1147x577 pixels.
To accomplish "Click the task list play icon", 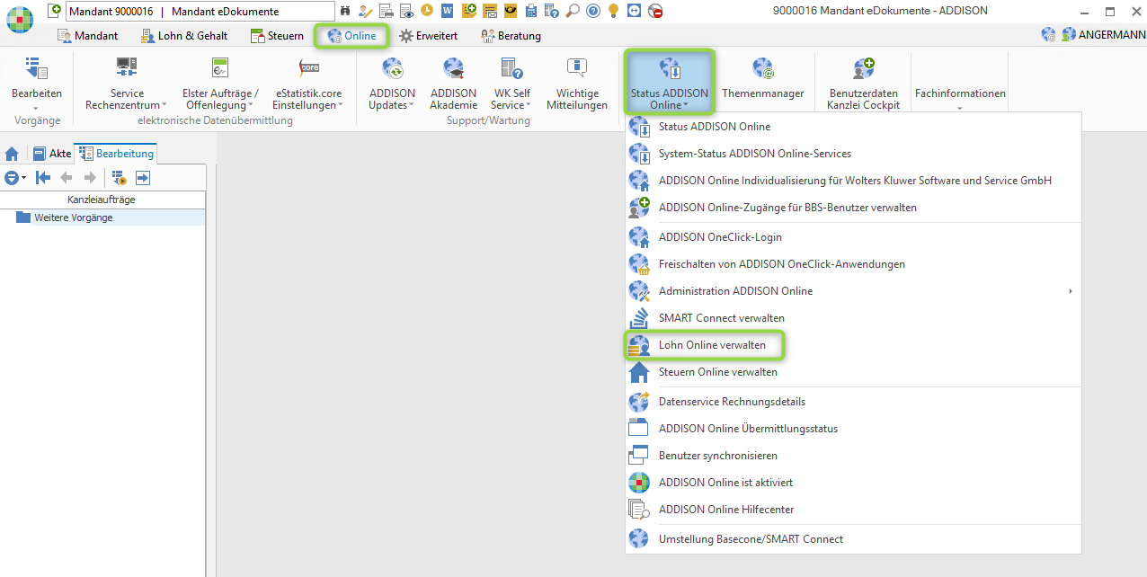I will 118,178.
